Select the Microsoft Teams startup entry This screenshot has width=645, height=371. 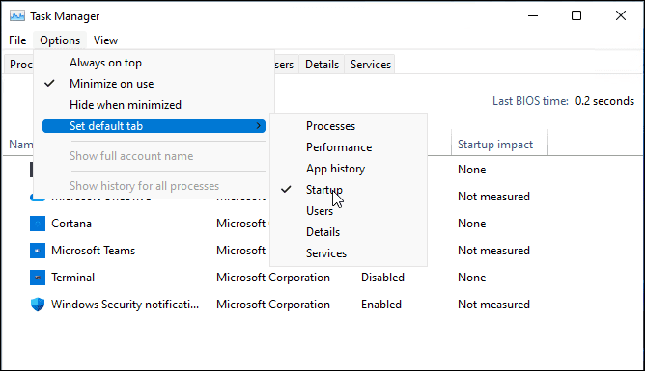coord(93,251)
